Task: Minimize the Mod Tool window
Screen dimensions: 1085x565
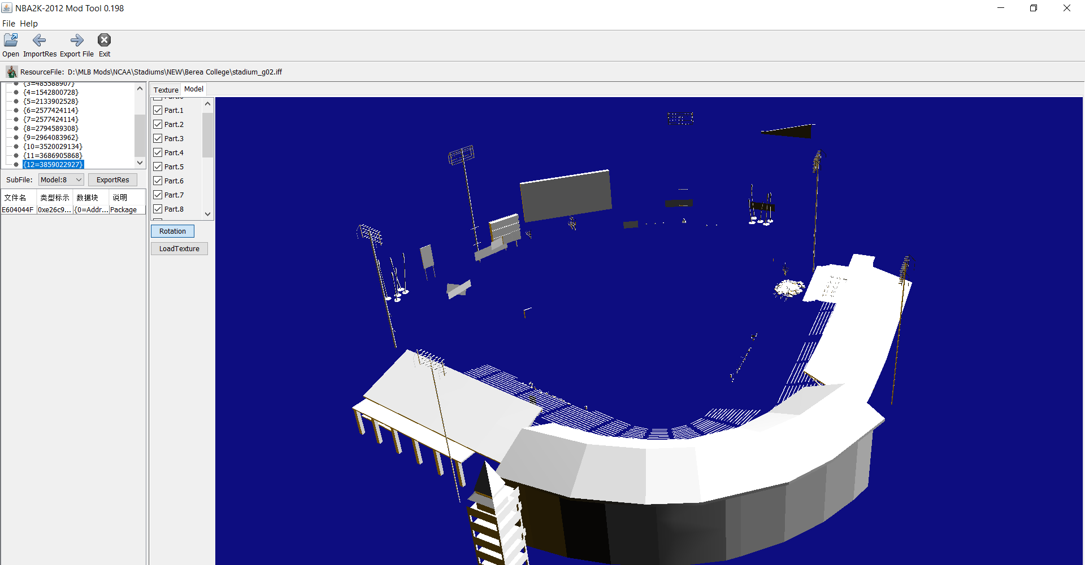Action: [x=1001, y=8]
